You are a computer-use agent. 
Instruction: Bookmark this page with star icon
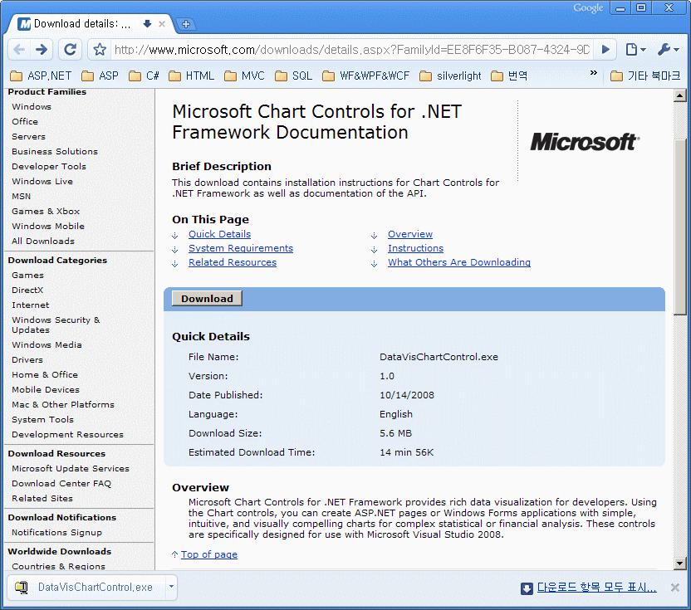[100, 50]
